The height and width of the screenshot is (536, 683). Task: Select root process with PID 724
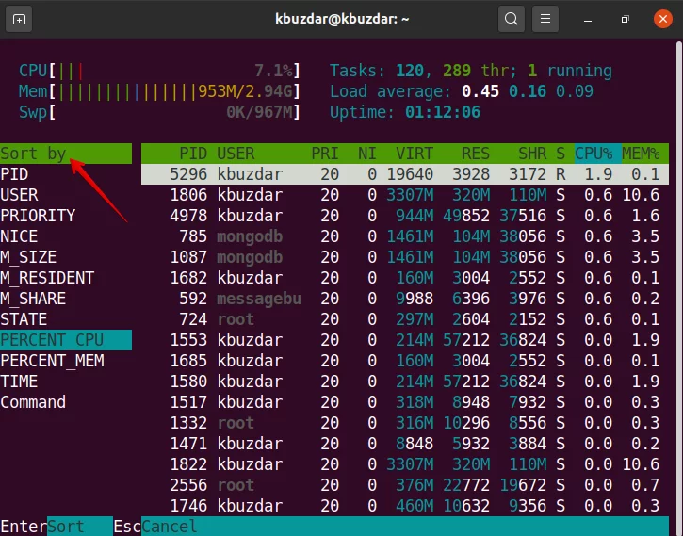tap(405, 319)
